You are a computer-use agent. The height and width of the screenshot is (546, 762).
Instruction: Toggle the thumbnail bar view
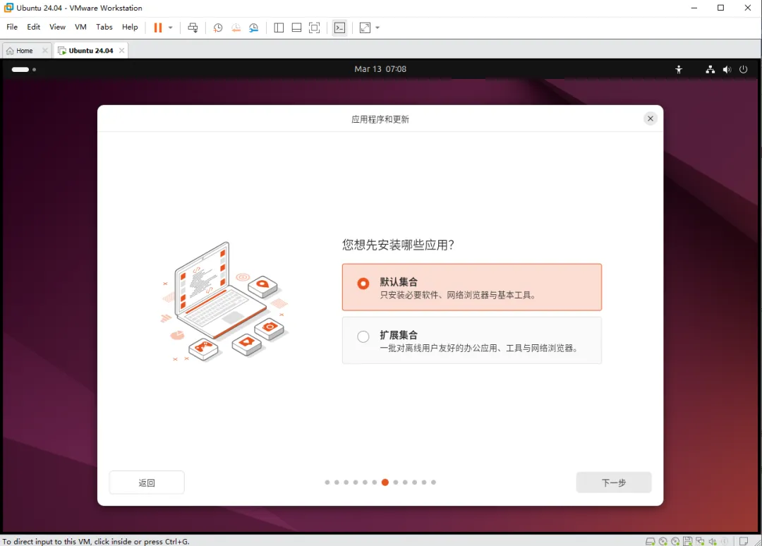296,28
